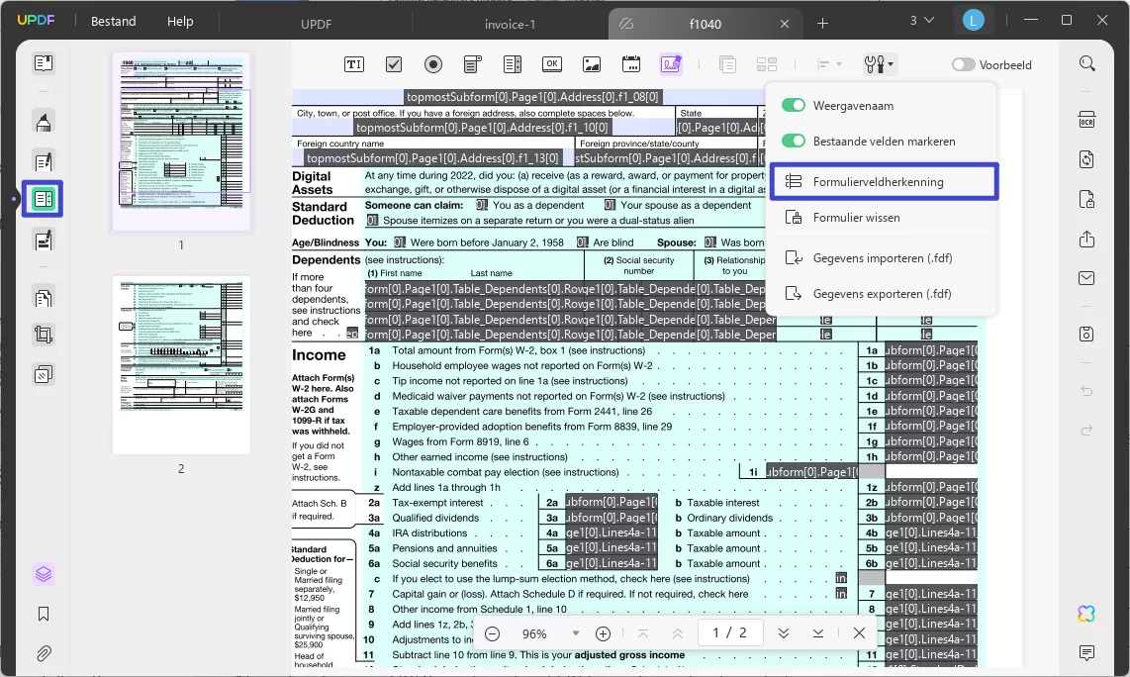Select the List Box field tool

coord(513,64)
